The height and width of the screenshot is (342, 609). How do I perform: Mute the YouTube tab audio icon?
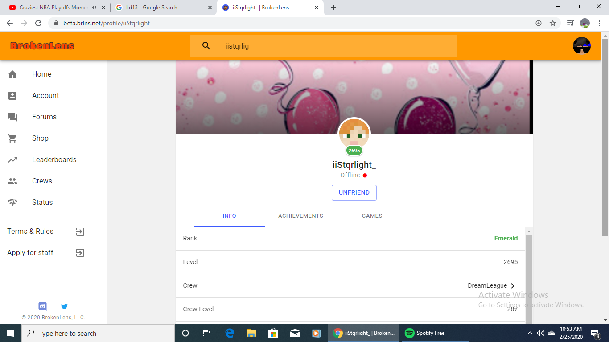click(94, 8)
